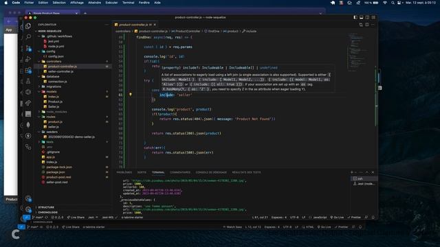This screenshot has height=247, width=440.
Task: Open the Exécuter menu
Action: [111, 3]
